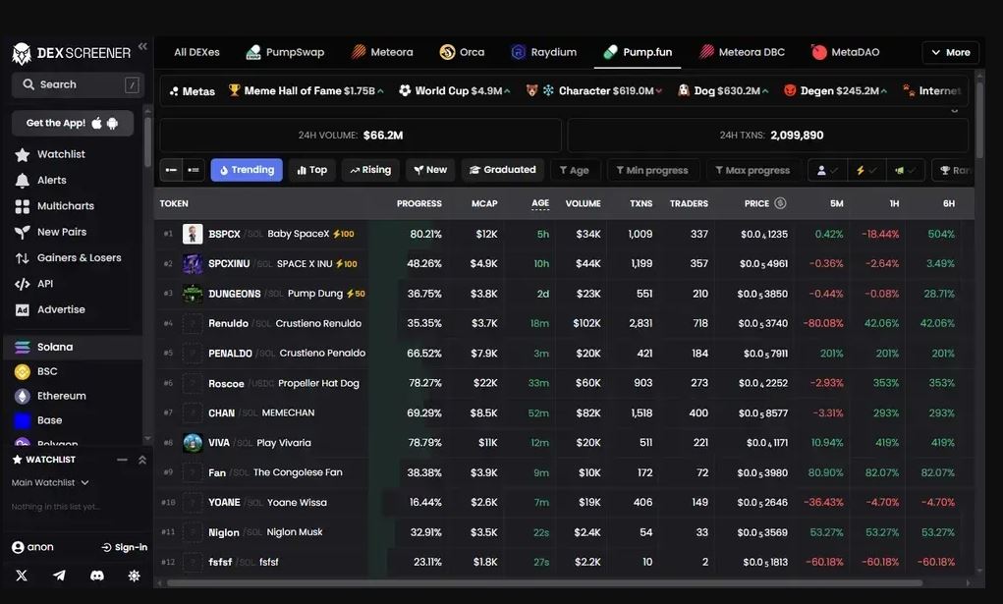Open the Character meta
This screenshot has height=604, width=1003.
pos(593,91)
